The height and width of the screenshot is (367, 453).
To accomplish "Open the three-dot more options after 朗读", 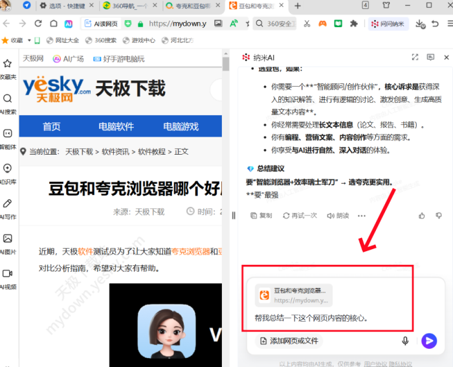I will coord(362,216).
